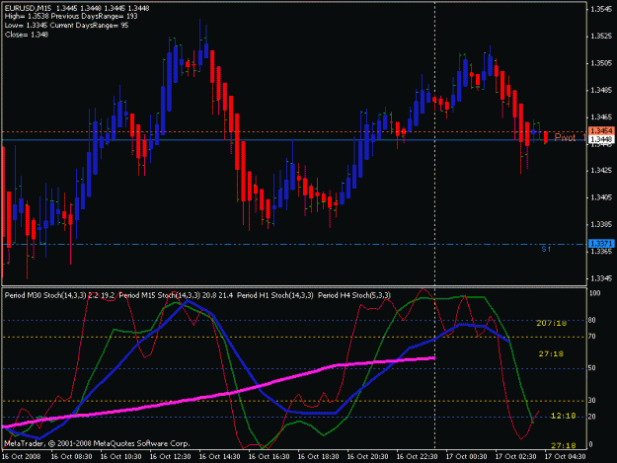Click the 'Period M15 Stoch(14,3,3)' indicator label
Screen dimensions: 617x463
160,295
